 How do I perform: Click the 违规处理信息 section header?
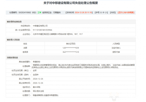[x=12, y=58]
